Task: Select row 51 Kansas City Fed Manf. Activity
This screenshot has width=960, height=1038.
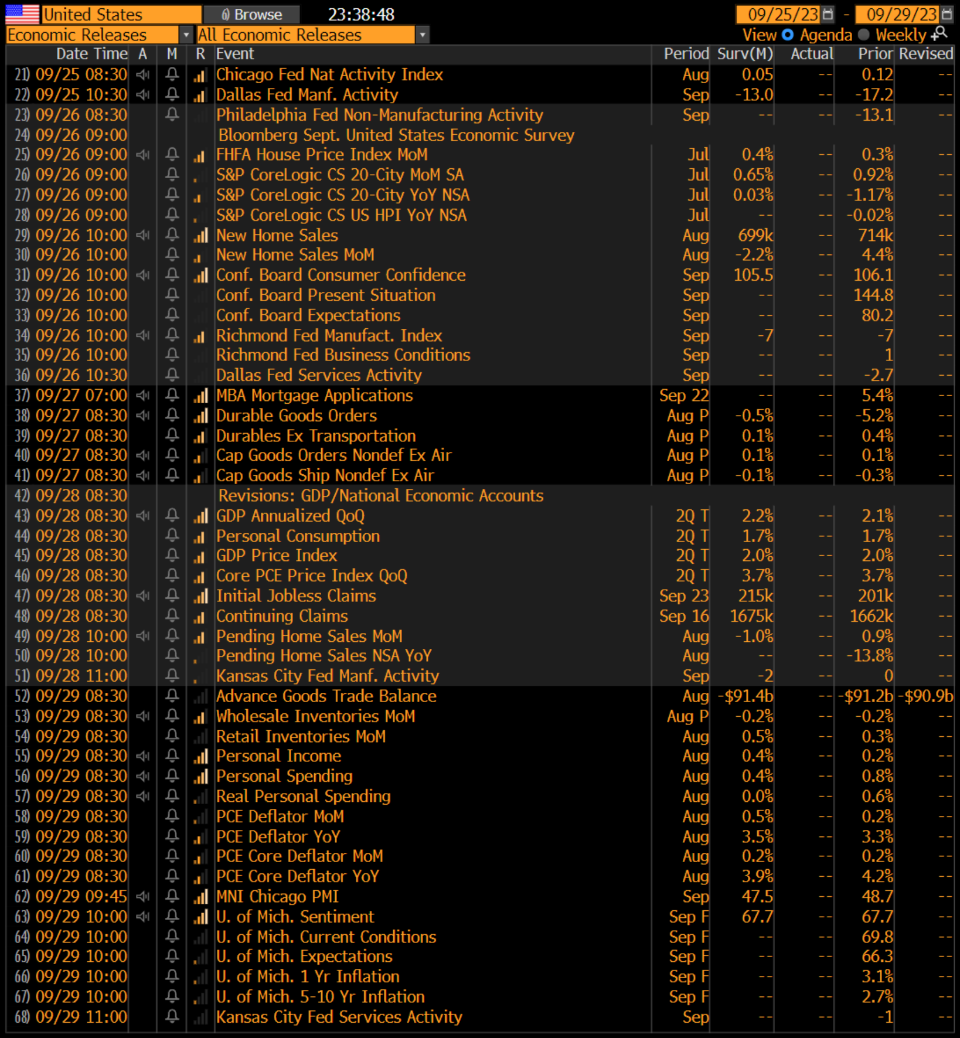Action: [479, 676]
